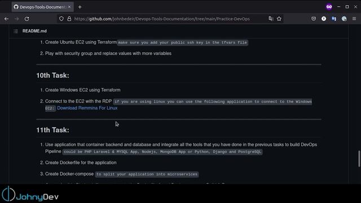This screenshot has width=361, height=203.
Task: Bookmark this page with the star icon
Action: tap(279, 19)
